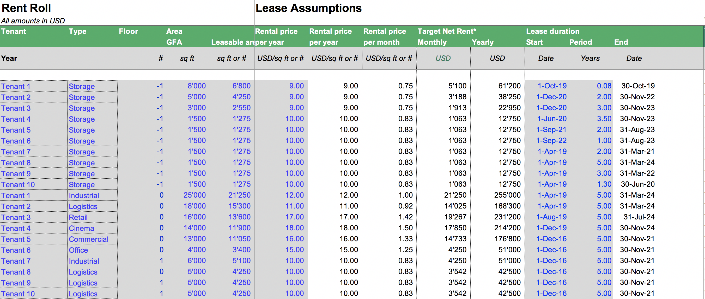Click the 'Yearly' subheader
Screen dimensions: 705x299
pos(483,42)
